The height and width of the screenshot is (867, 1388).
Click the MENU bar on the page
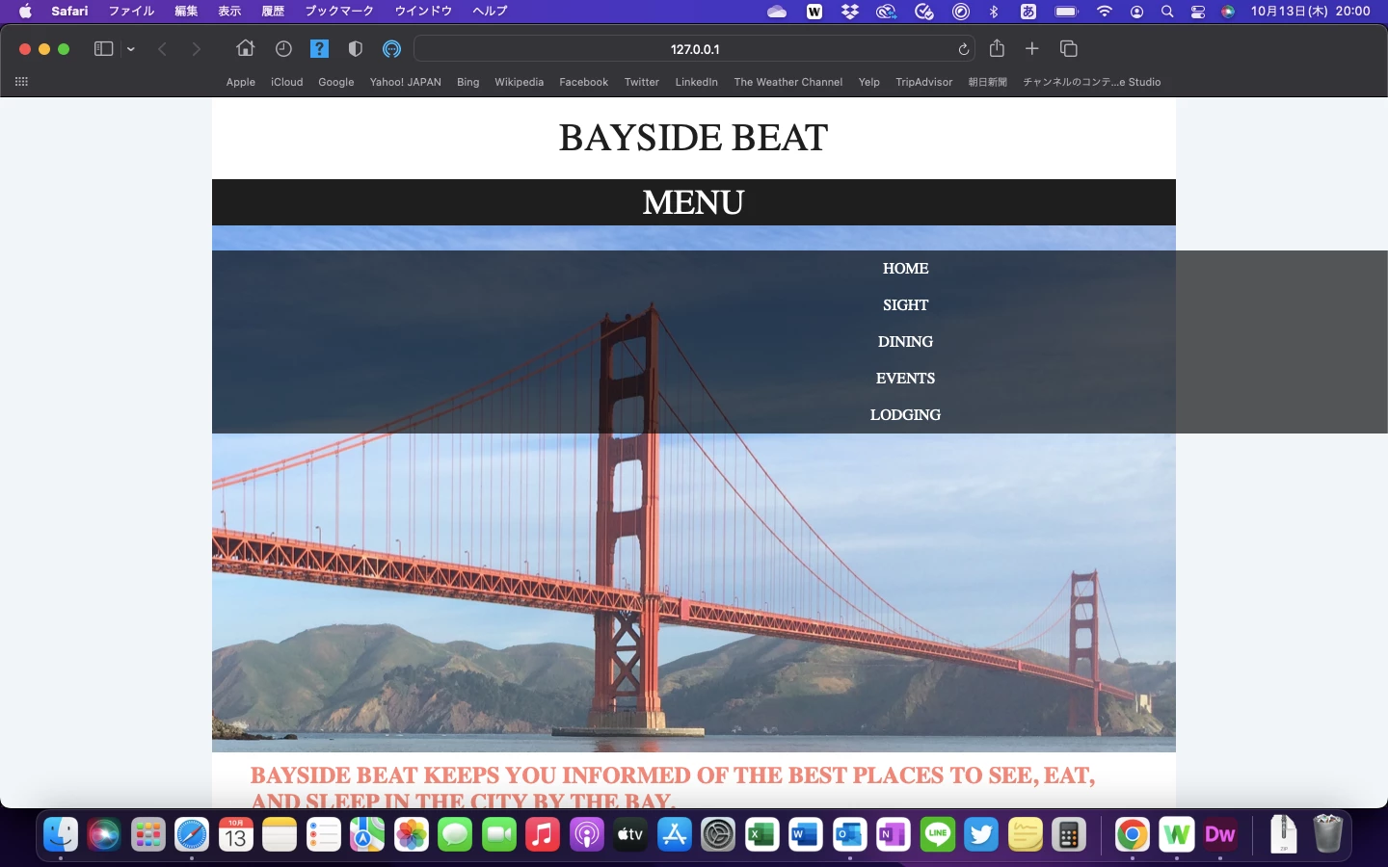pos(694,202)
